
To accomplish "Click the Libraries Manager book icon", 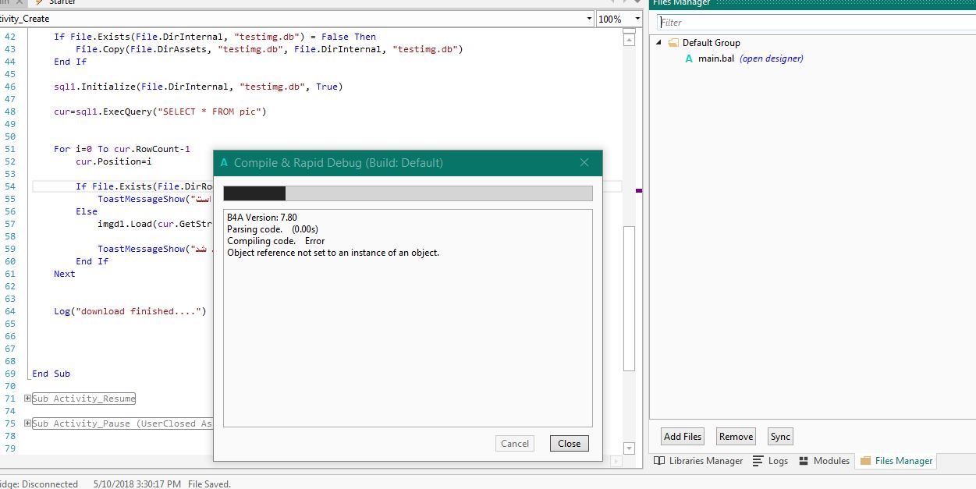I will pos(659,461).
